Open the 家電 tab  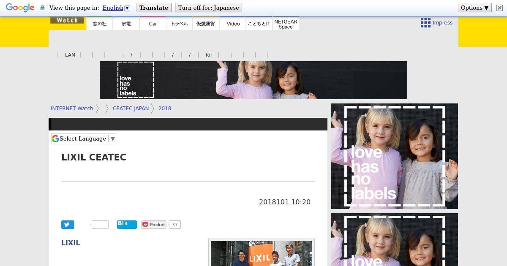point(126,24)
